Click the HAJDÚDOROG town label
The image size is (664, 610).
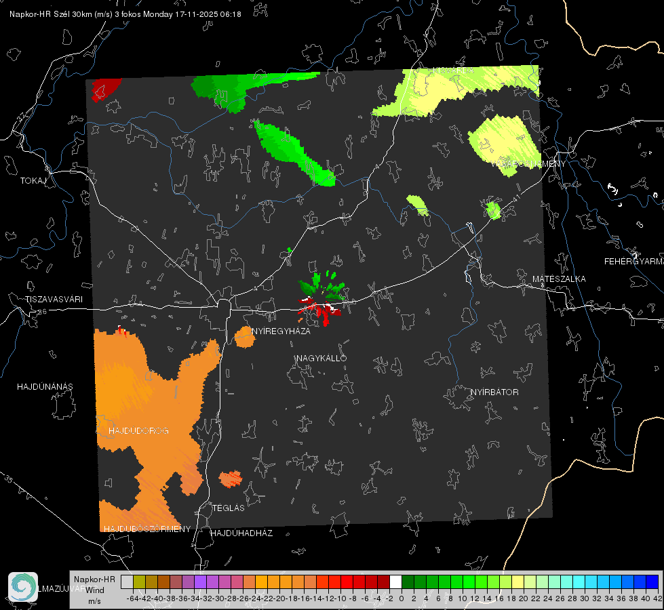point(138,430)
